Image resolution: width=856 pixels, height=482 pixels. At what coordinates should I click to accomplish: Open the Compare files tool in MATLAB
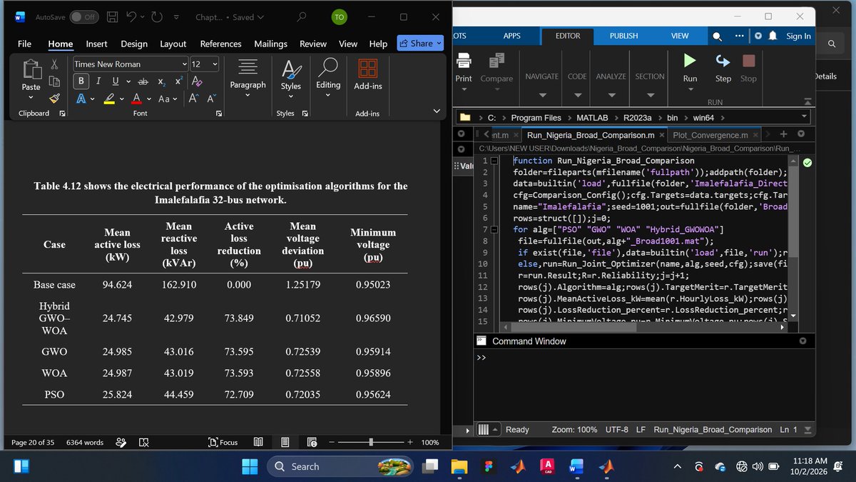(496, 61)
